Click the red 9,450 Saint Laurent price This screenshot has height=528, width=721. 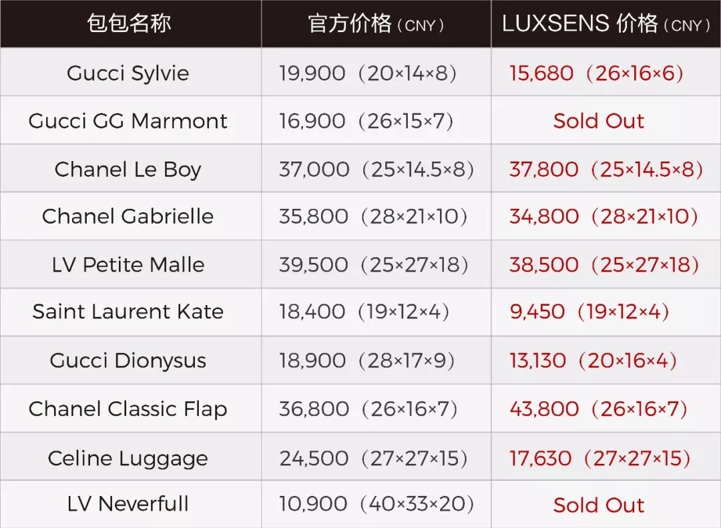pyautogui.click(x=537, y=312)
